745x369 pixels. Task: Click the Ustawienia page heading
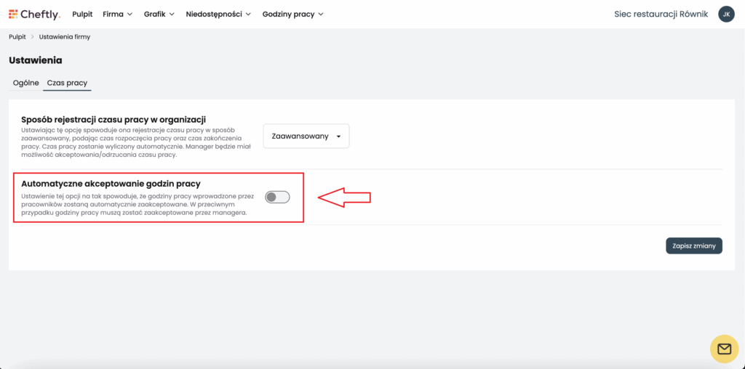click(x=36, y=60)
